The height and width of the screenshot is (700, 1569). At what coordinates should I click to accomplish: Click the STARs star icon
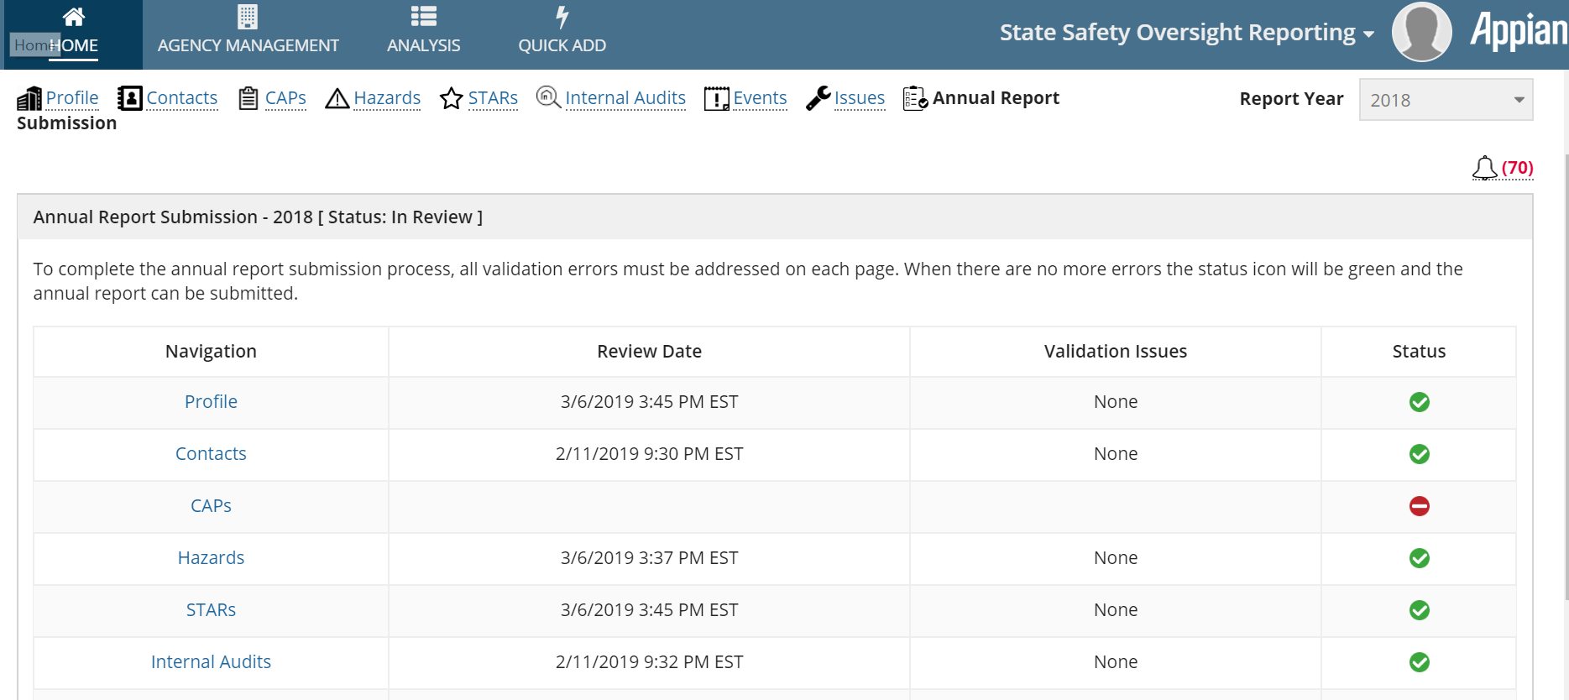tap(452, 99)
